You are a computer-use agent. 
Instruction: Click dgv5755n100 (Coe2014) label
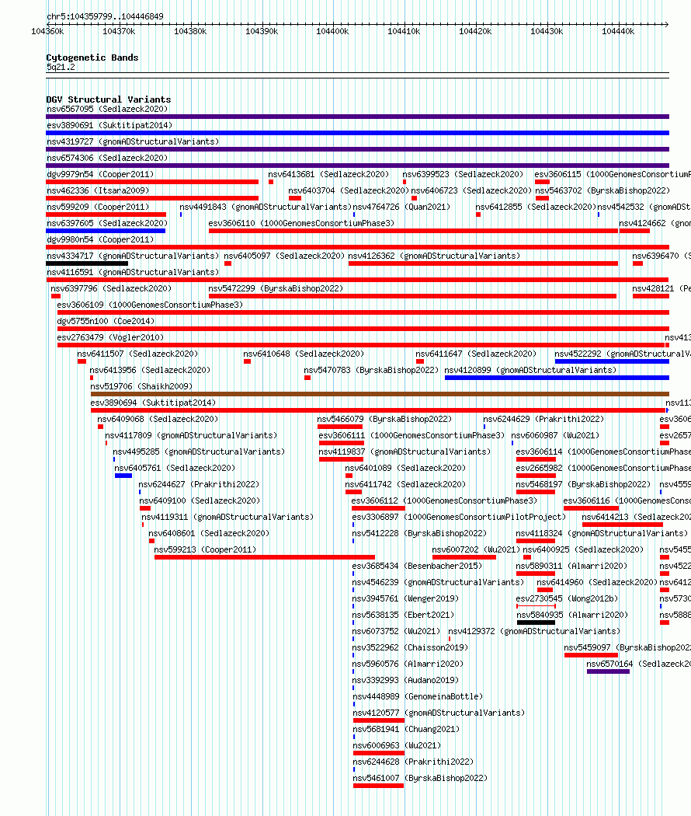click(106, 321)
